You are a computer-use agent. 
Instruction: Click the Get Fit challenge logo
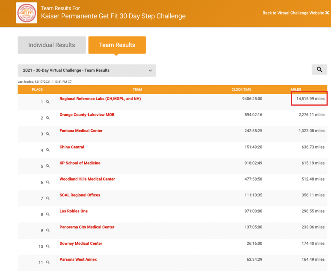click(27, 13)
